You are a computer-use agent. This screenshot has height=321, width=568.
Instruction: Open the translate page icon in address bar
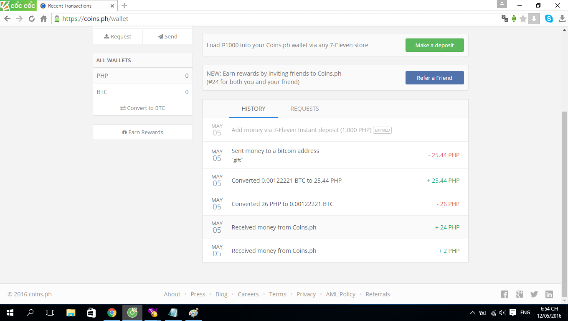(x=505, y=18)
